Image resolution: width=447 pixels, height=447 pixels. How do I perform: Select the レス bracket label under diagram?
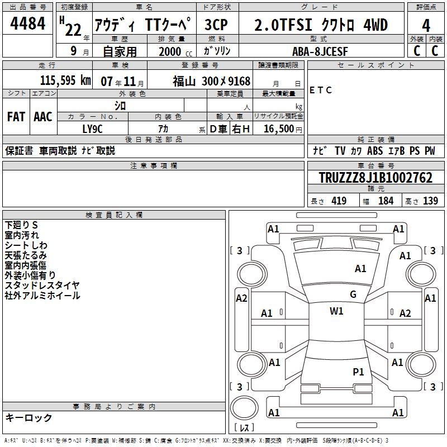[x=244, y=428]
